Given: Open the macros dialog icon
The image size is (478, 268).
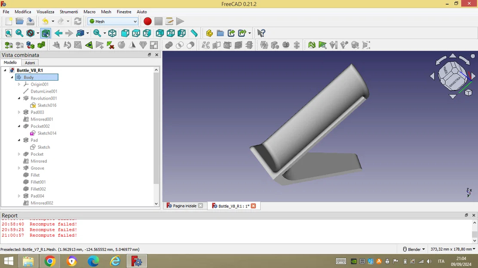Looking at the screenshot, I should 169,21.
